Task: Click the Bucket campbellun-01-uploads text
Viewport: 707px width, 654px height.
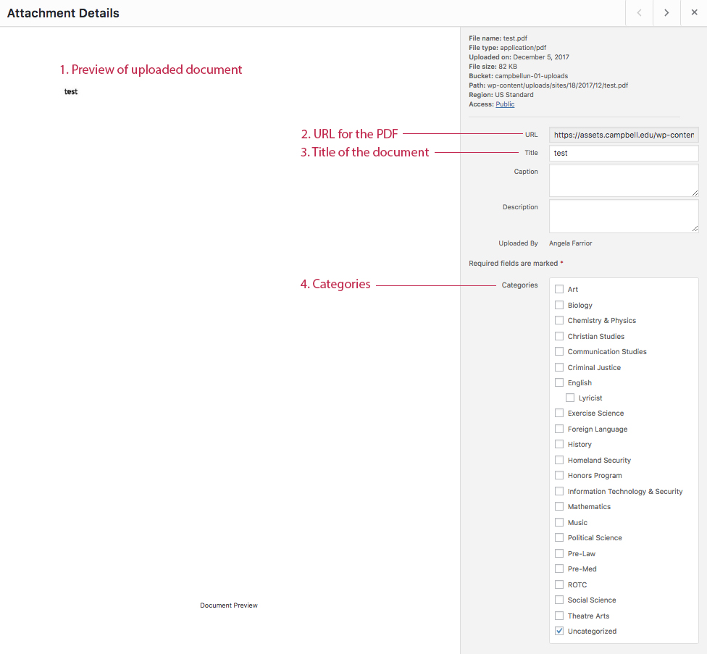Action: pos(519,76)
